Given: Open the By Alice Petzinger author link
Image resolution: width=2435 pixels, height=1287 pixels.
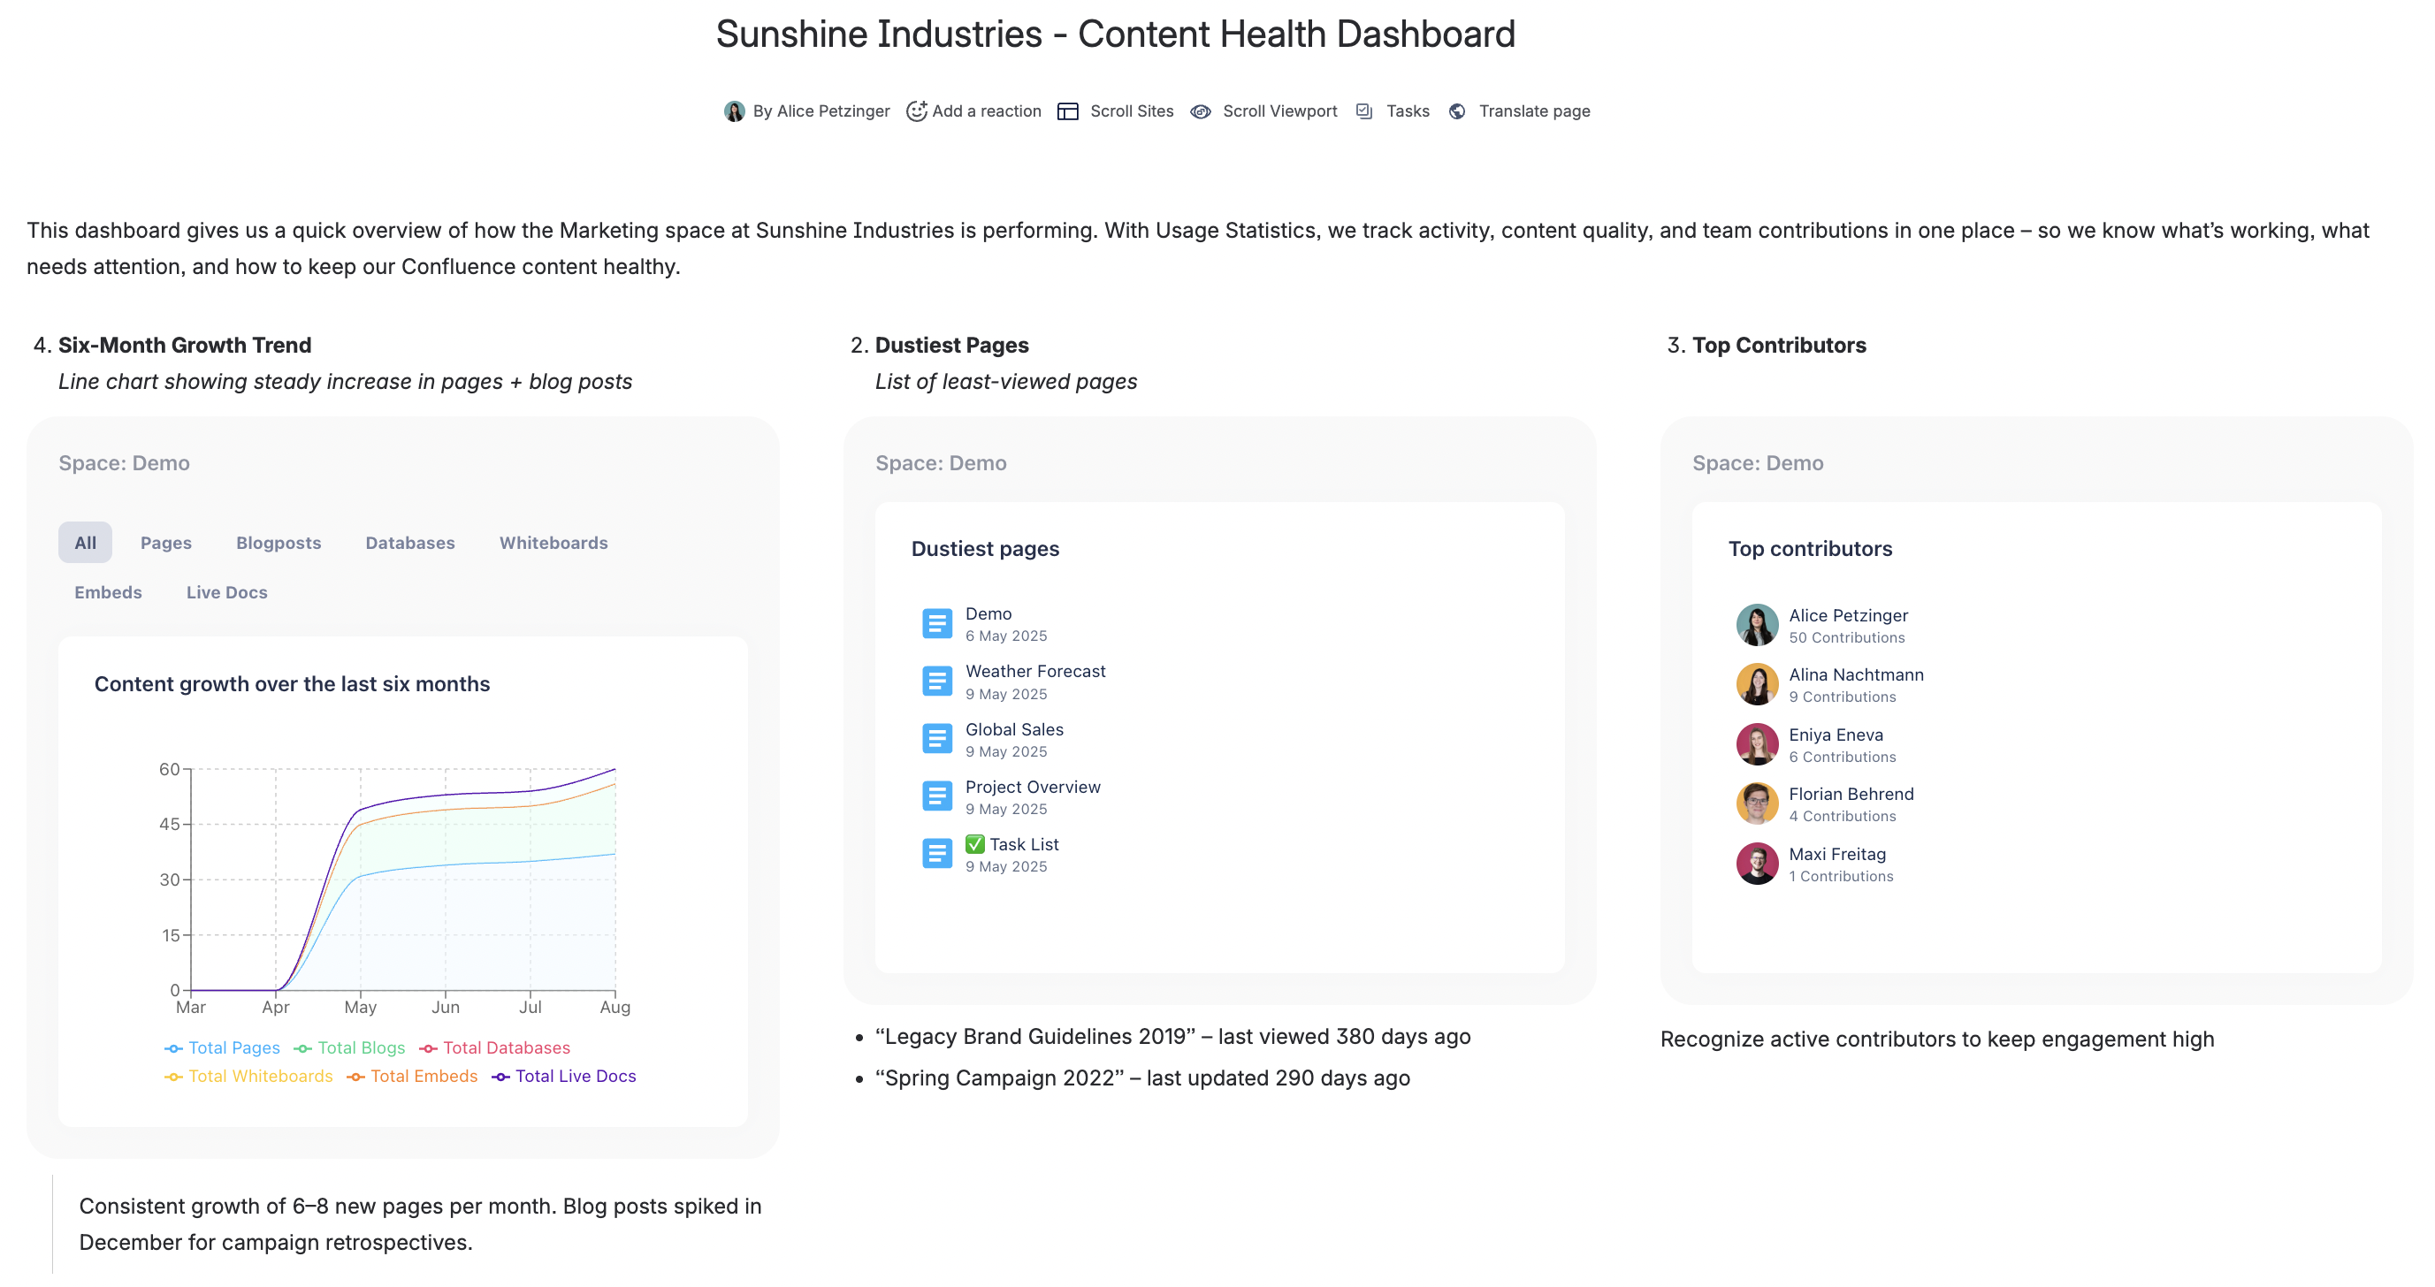Looking at the screenshot, I should (x=821, y=111).
